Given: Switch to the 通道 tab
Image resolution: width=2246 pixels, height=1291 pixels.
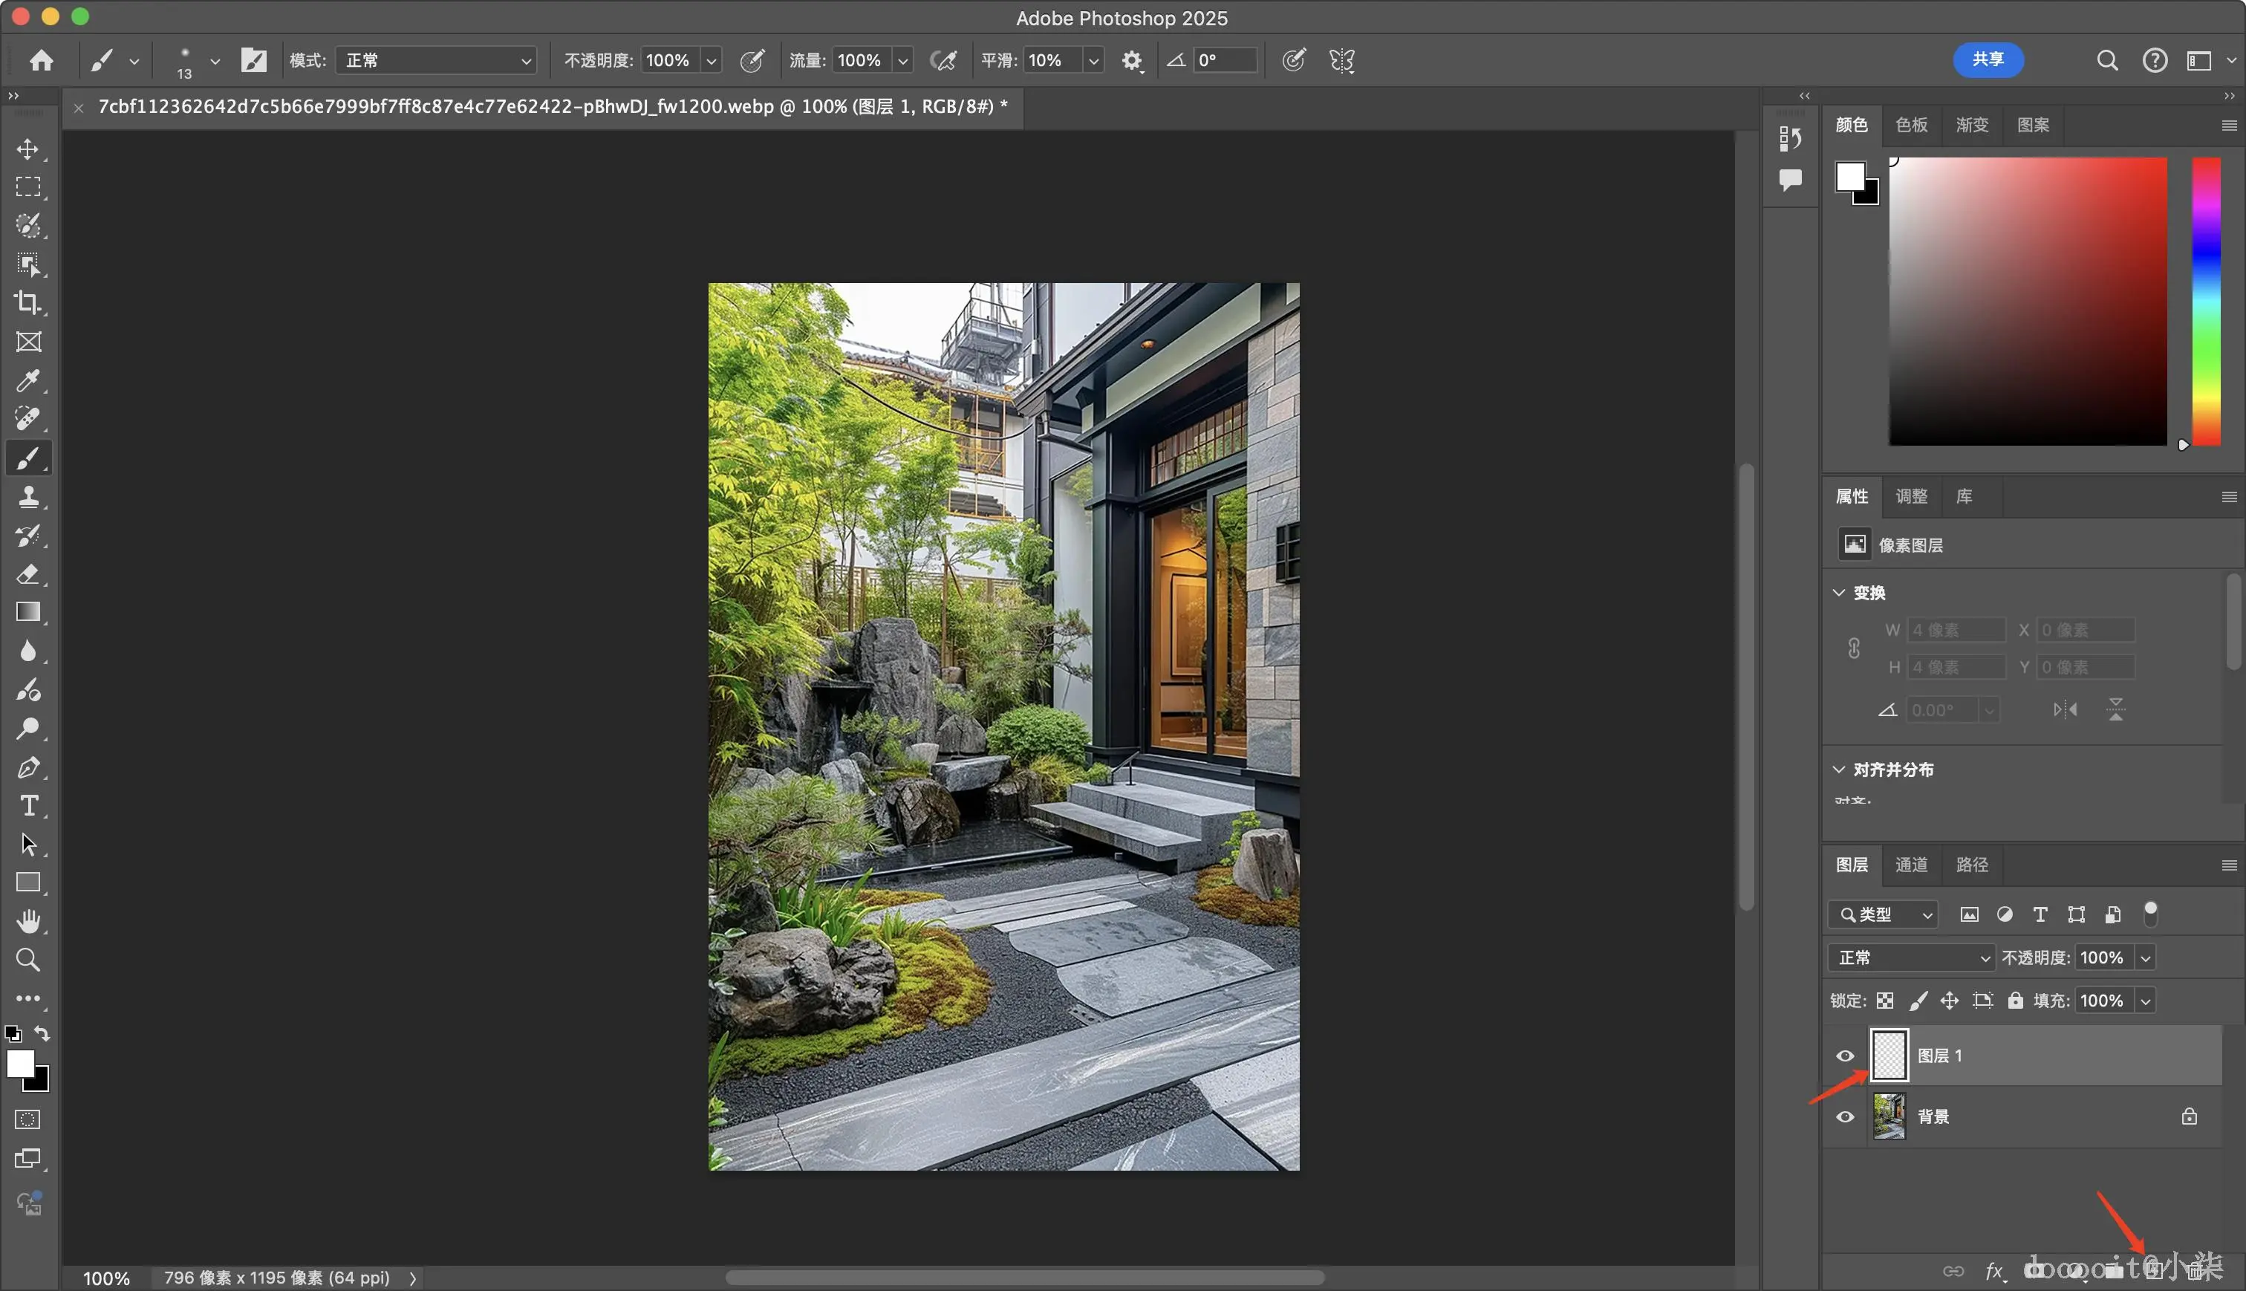Looking at the screenshot, I should (x=1911, y=865).
